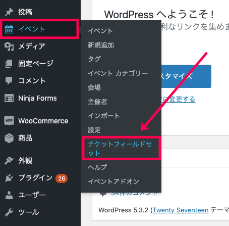Select 新規追加 in the events submenu
Screen dimensions: 229x226
[101, 45]
